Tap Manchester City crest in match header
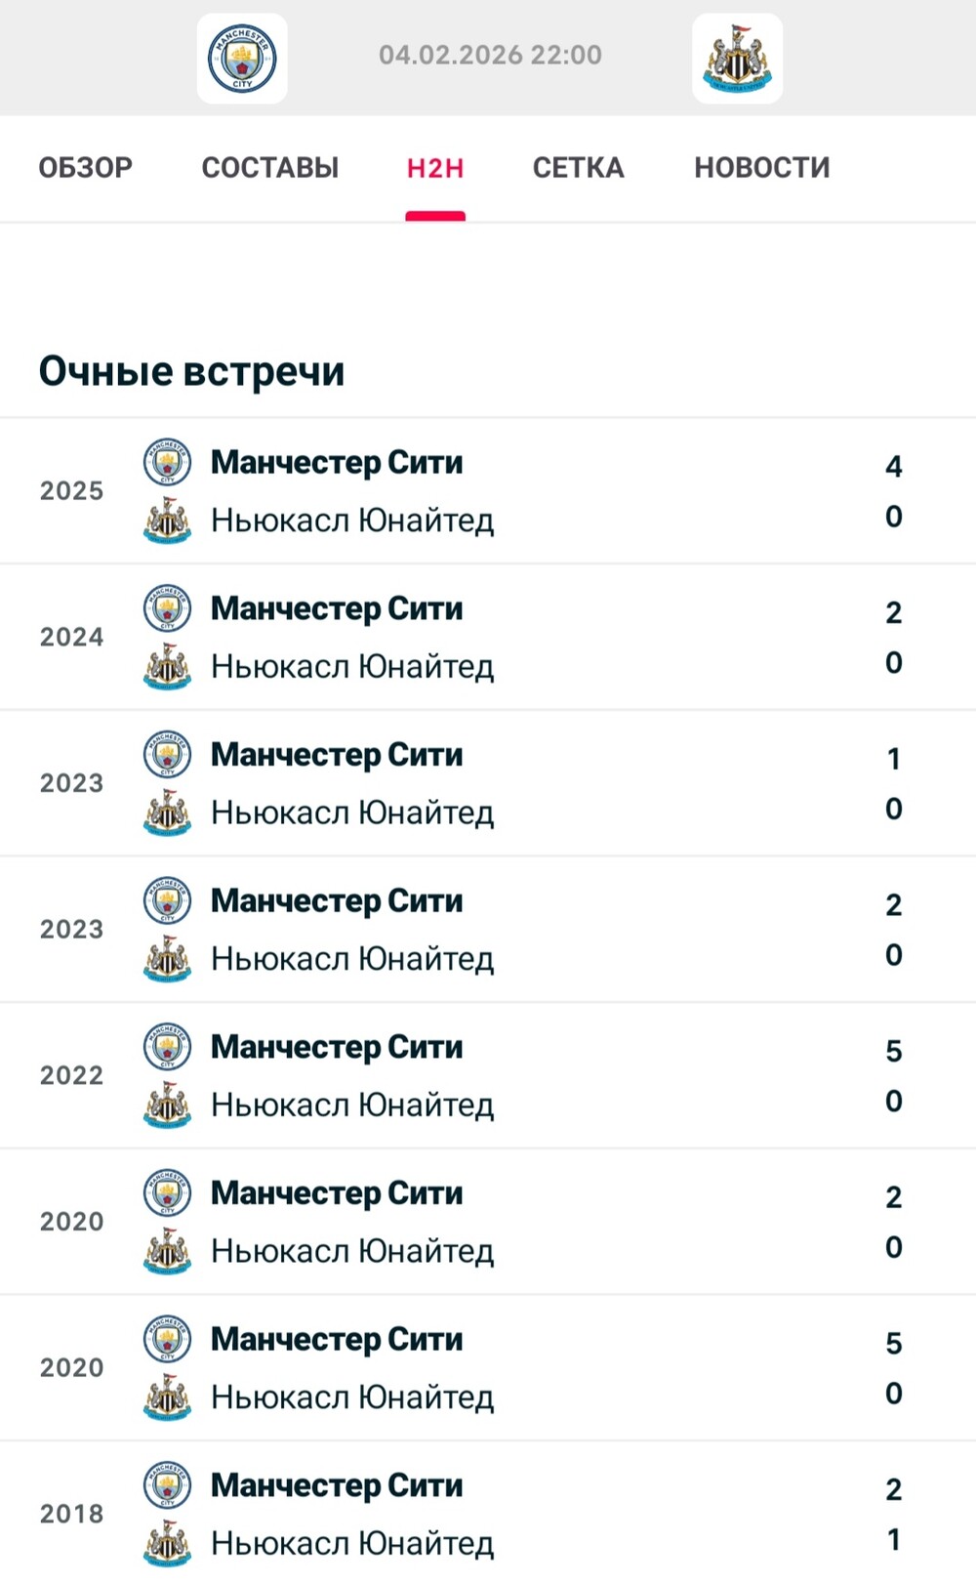 coord(242,59)
